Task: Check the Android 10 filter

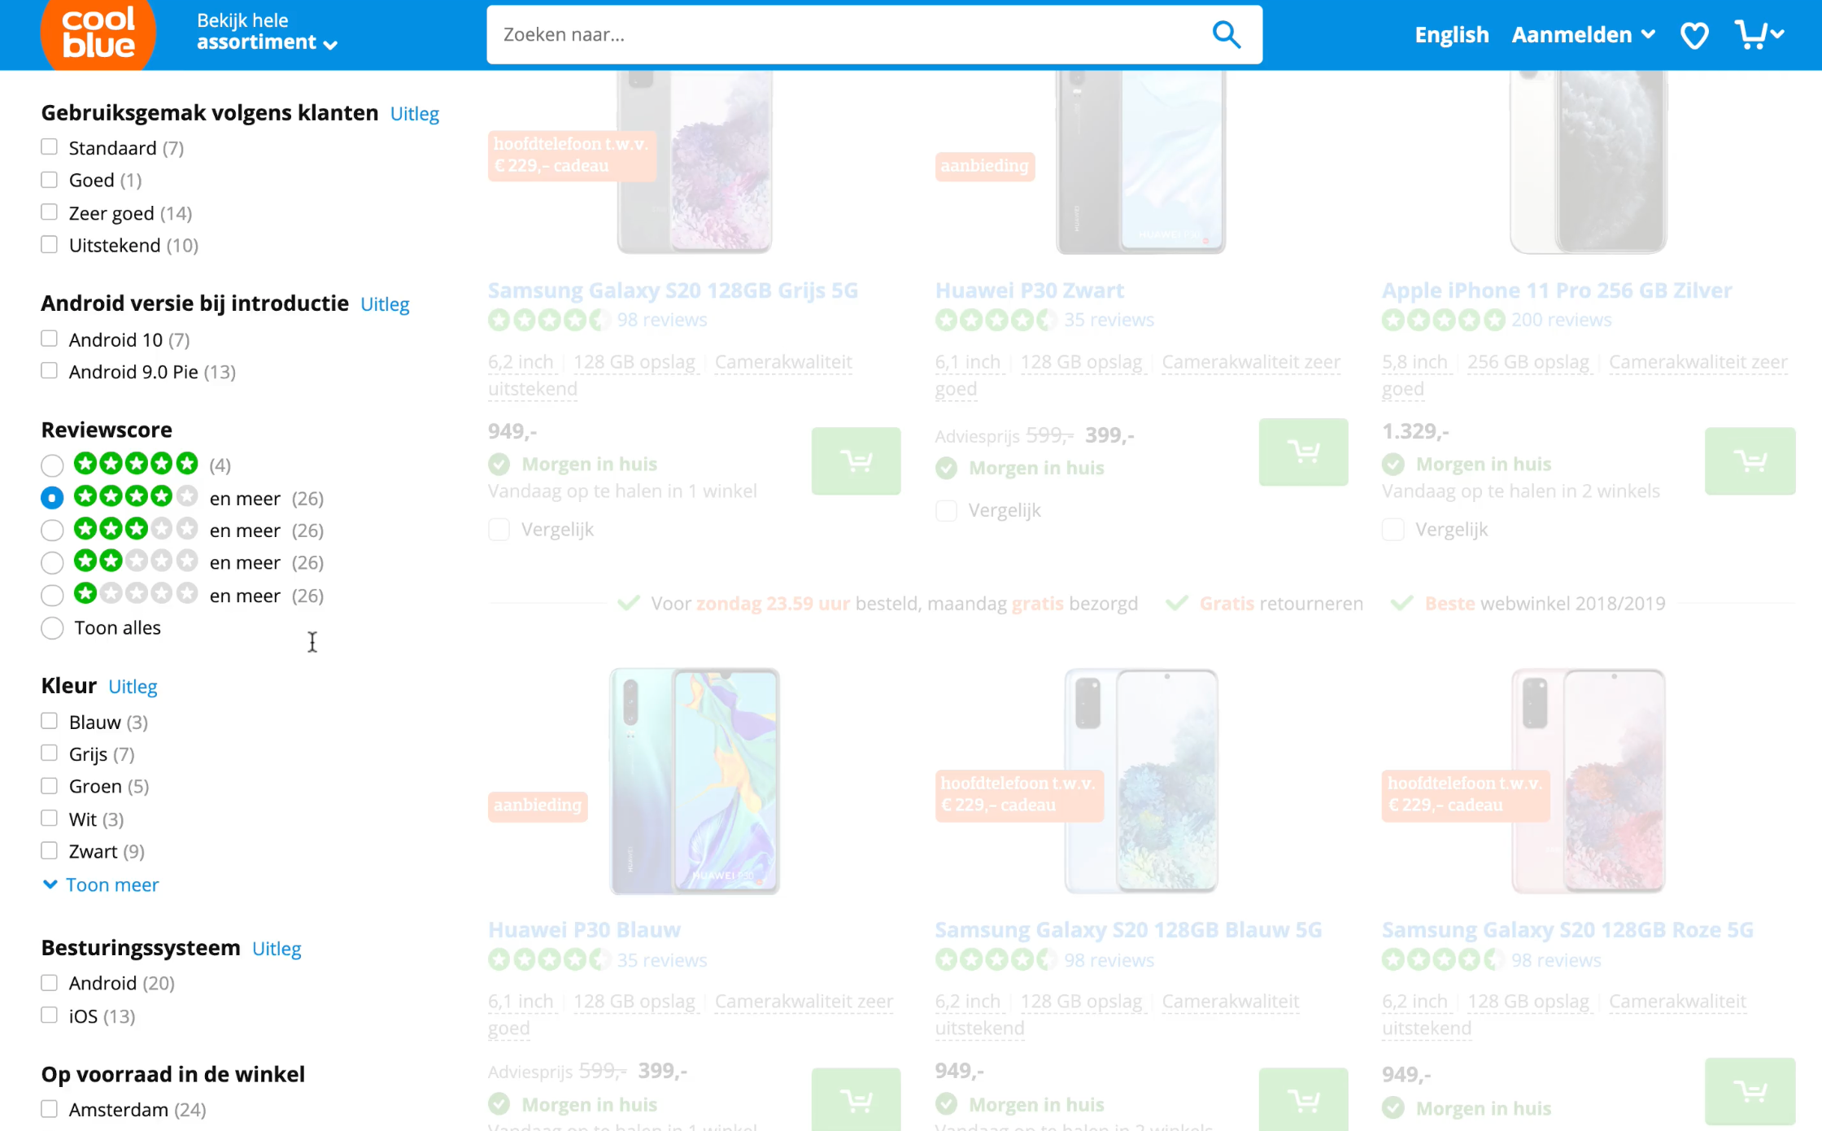Action: 50,339
